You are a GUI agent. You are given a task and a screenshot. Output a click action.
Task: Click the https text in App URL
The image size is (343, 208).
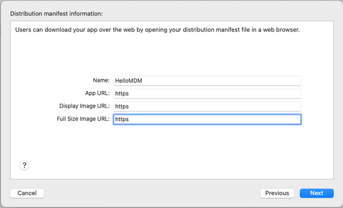122,94
